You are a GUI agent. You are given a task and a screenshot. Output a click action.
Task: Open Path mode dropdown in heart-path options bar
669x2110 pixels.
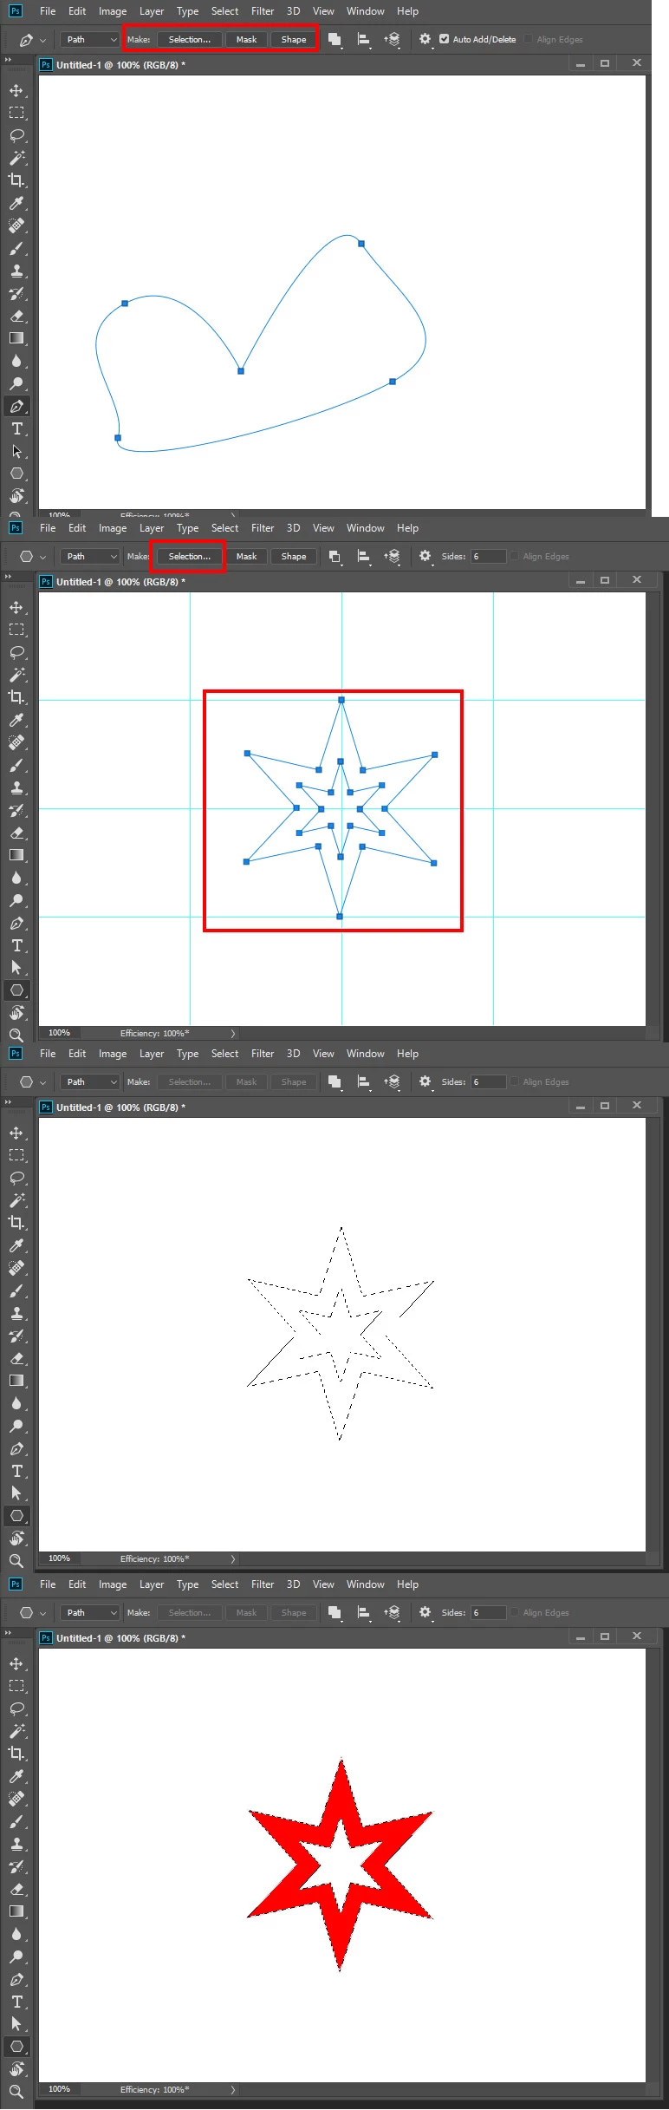click(90, 40)
